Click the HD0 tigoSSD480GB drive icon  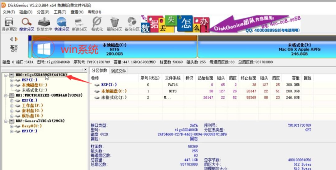click(x=12, y=75)
